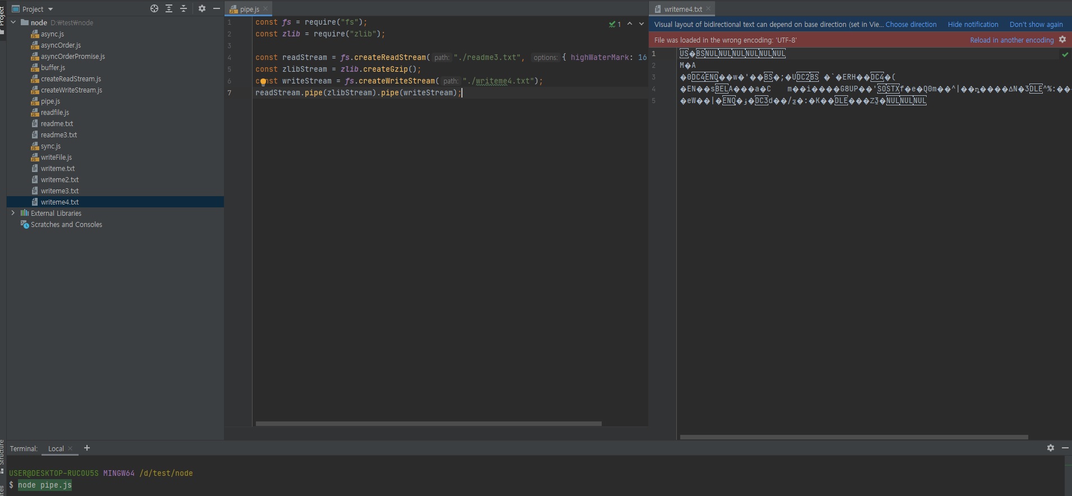Place cursor on line 1 require("fs") code
The image size is (1072, 496).
click(336, 22)
